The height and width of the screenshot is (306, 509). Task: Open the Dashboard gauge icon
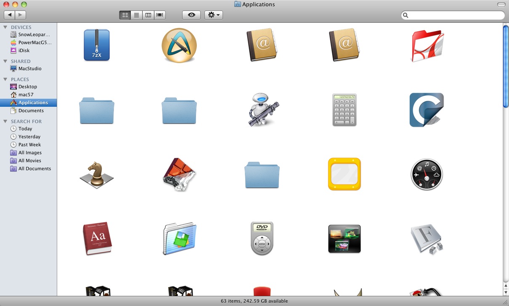click(427, 174)
